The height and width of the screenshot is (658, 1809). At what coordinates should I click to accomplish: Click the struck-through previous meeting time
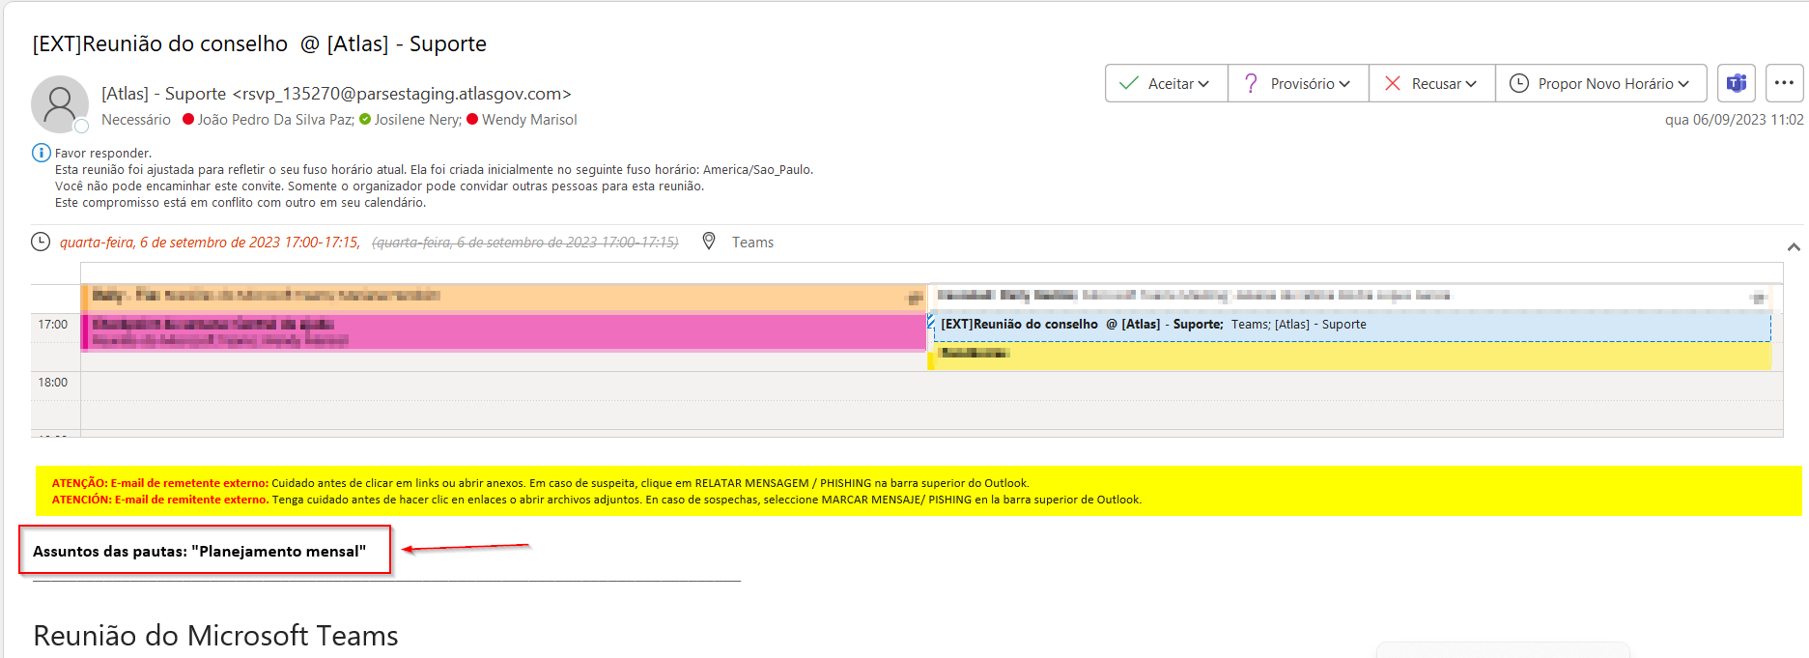[525, 243]
